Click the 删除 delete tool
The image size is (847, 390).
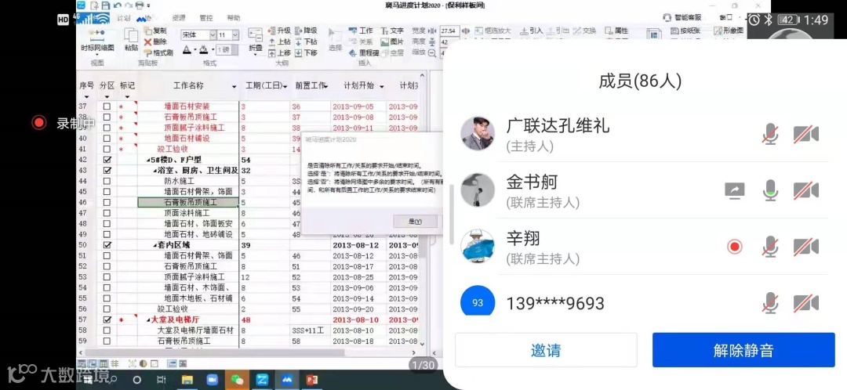pos(155,42)
